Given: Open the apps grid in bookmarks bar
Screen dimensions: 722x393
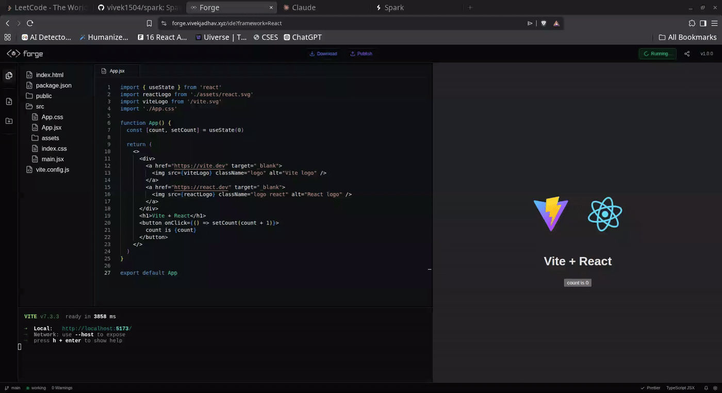Looking at the screenshot, I should [x=7, y=37].
